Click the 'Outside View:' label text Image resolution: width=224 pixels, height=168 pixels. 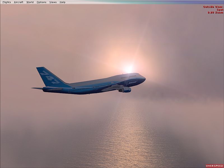pos(213,7)
